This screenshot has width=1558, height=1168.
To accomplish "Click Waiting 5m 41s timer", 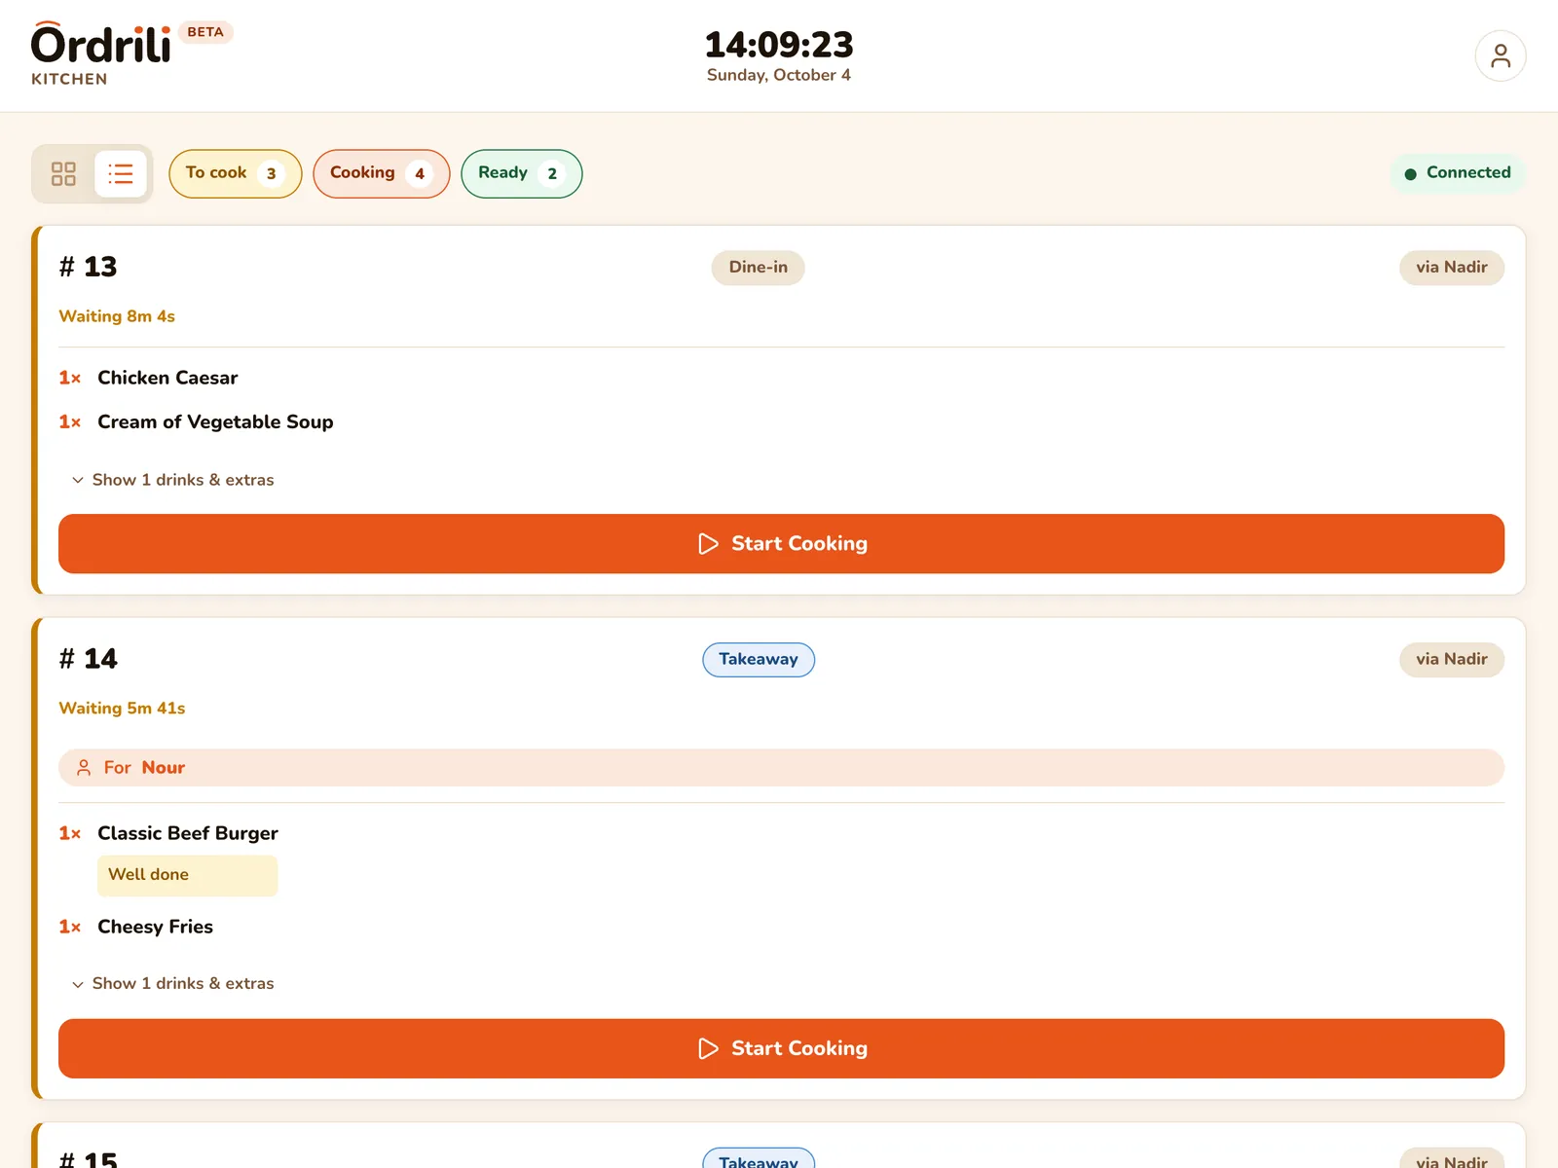I will [122, 709].
